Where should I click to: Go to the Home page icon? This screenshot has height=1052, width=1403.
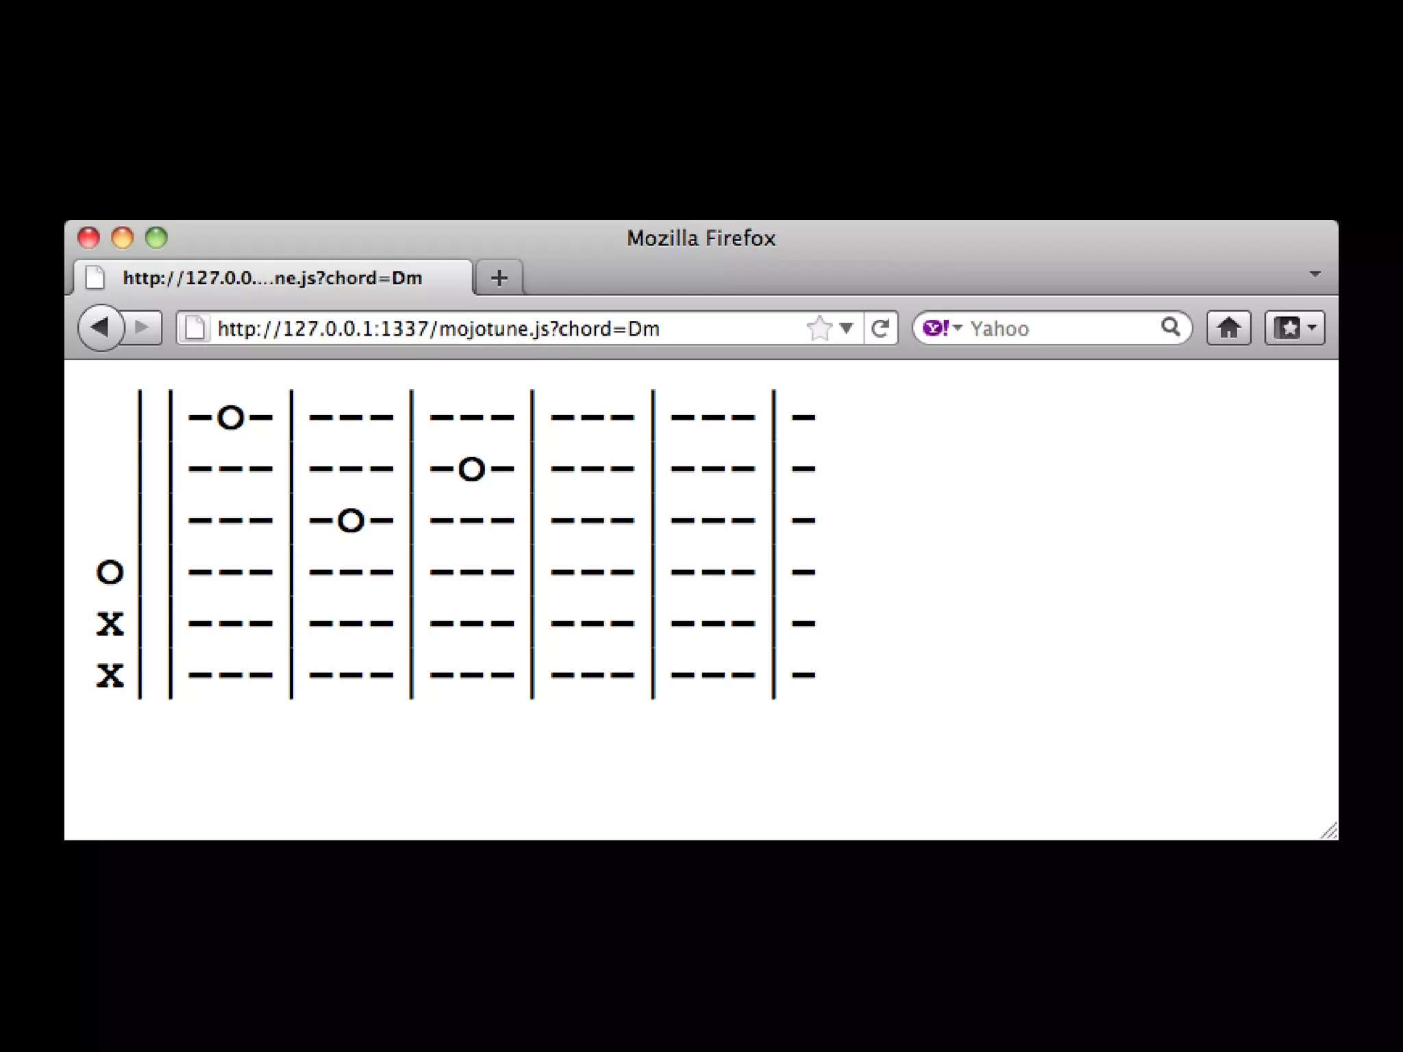1228,328
